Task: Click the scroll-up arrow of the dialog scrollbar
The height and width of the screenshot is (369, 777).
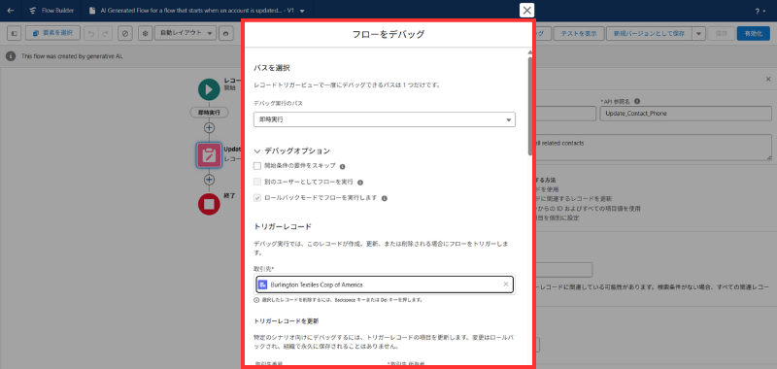Action: 530,52
